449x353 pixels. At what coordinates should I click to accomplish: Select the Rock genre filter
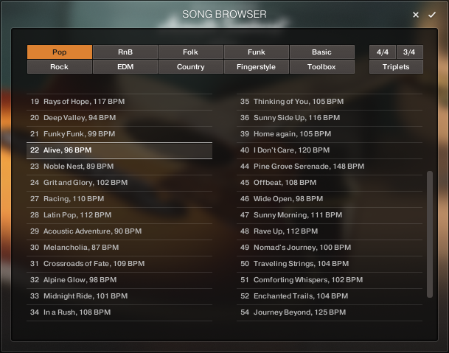tap(60, 67)
